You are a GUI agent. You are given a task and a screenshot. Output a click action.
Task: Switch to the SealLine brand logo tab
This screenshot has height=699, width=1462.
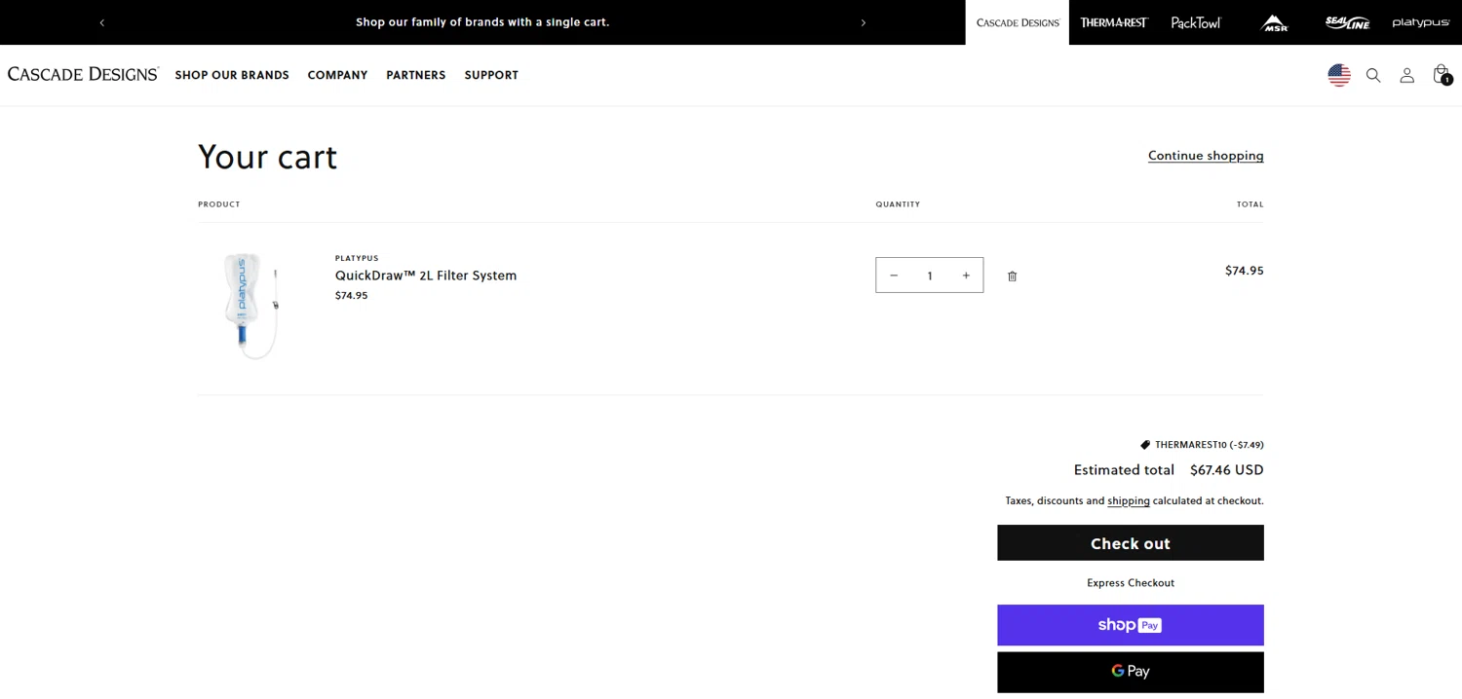pos(1347,22)
